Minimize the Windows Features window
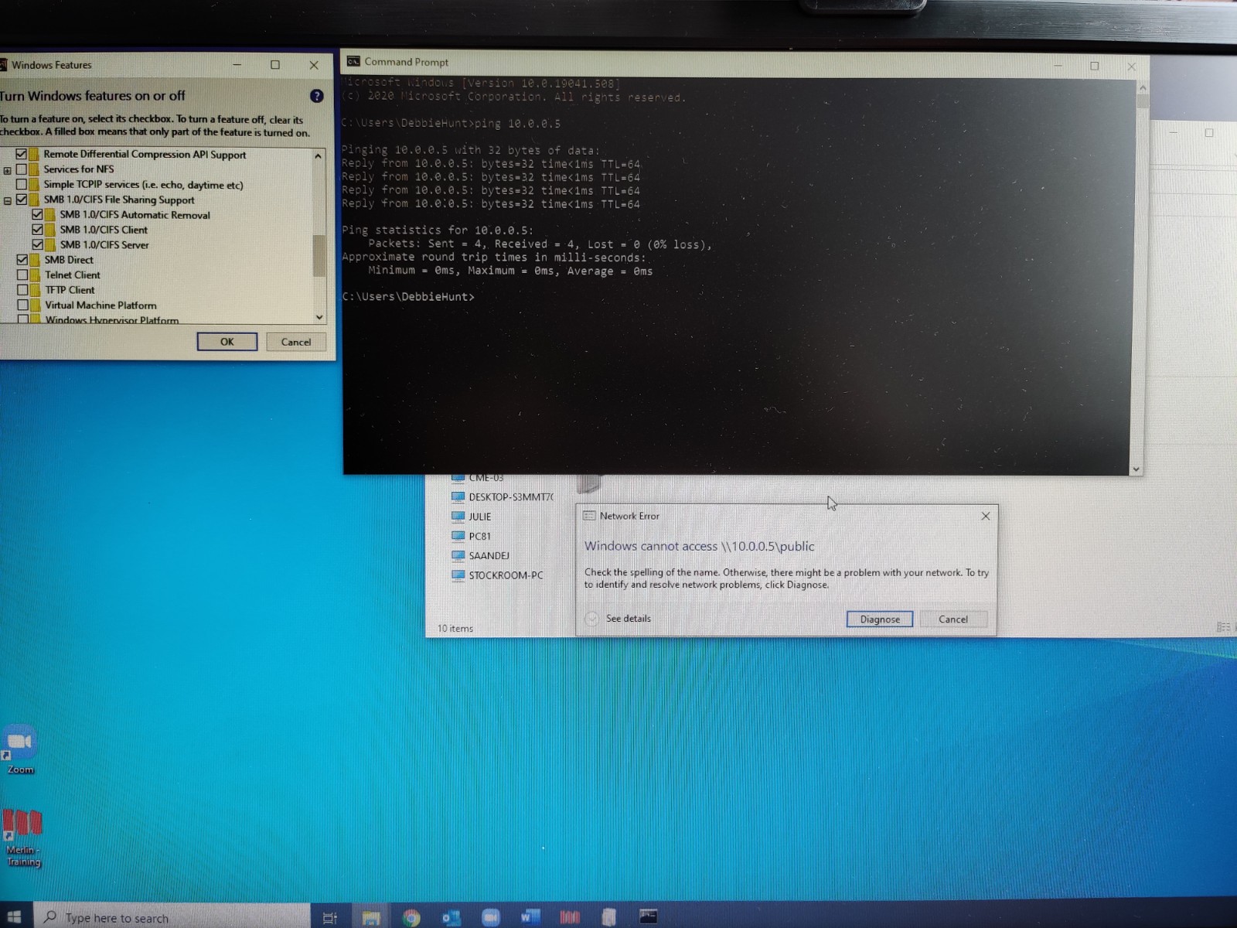The image size is (1237, 928). 237,65
